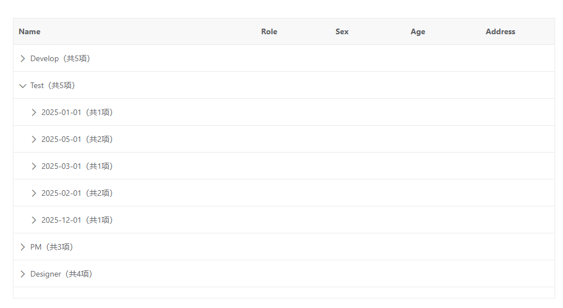Click the Sex column header
This screenshot has width=563, height=308.
pyautogui.click(x=342, y=31)
